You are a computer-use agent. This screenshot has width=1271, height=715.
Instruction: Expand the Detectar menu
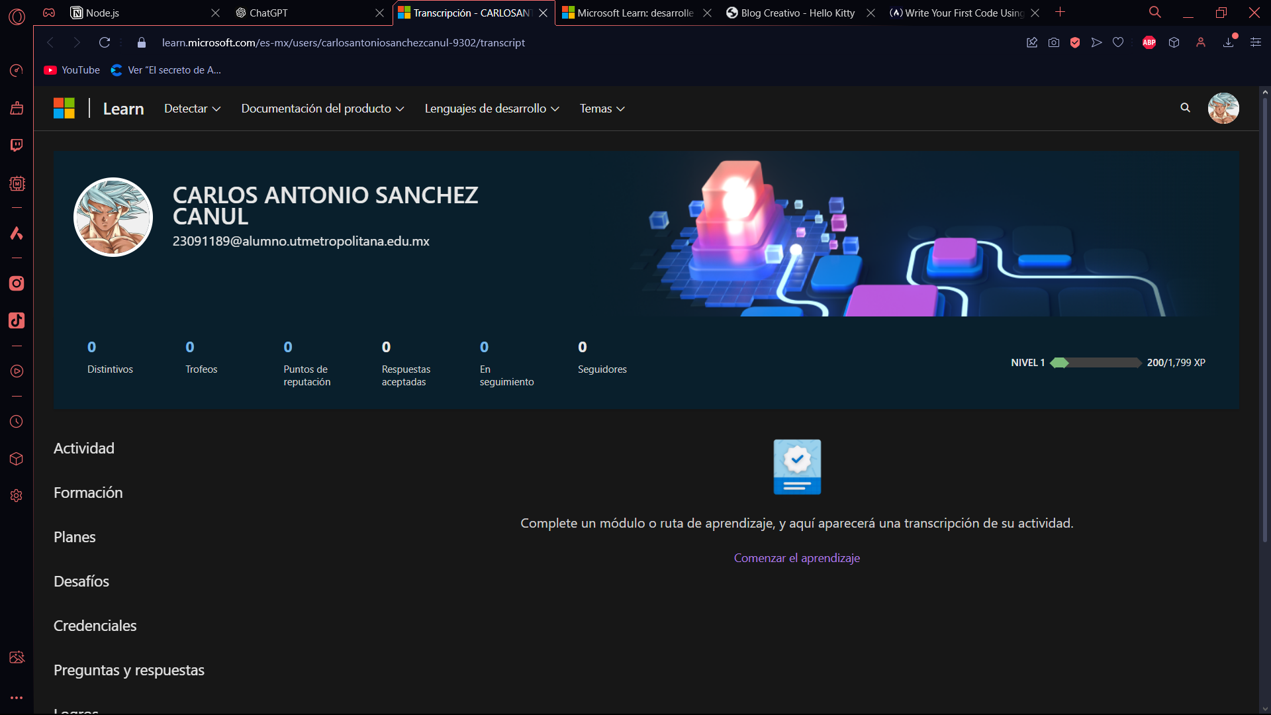(x=192, y=109)
